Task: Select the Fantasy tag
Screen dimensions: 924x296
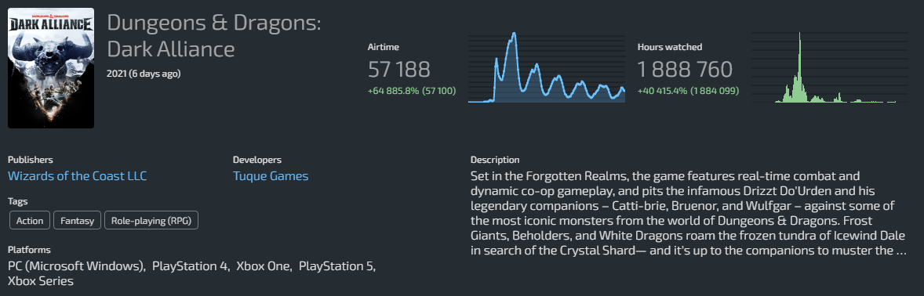Action: pyautogui.click(x=77, y=221)
